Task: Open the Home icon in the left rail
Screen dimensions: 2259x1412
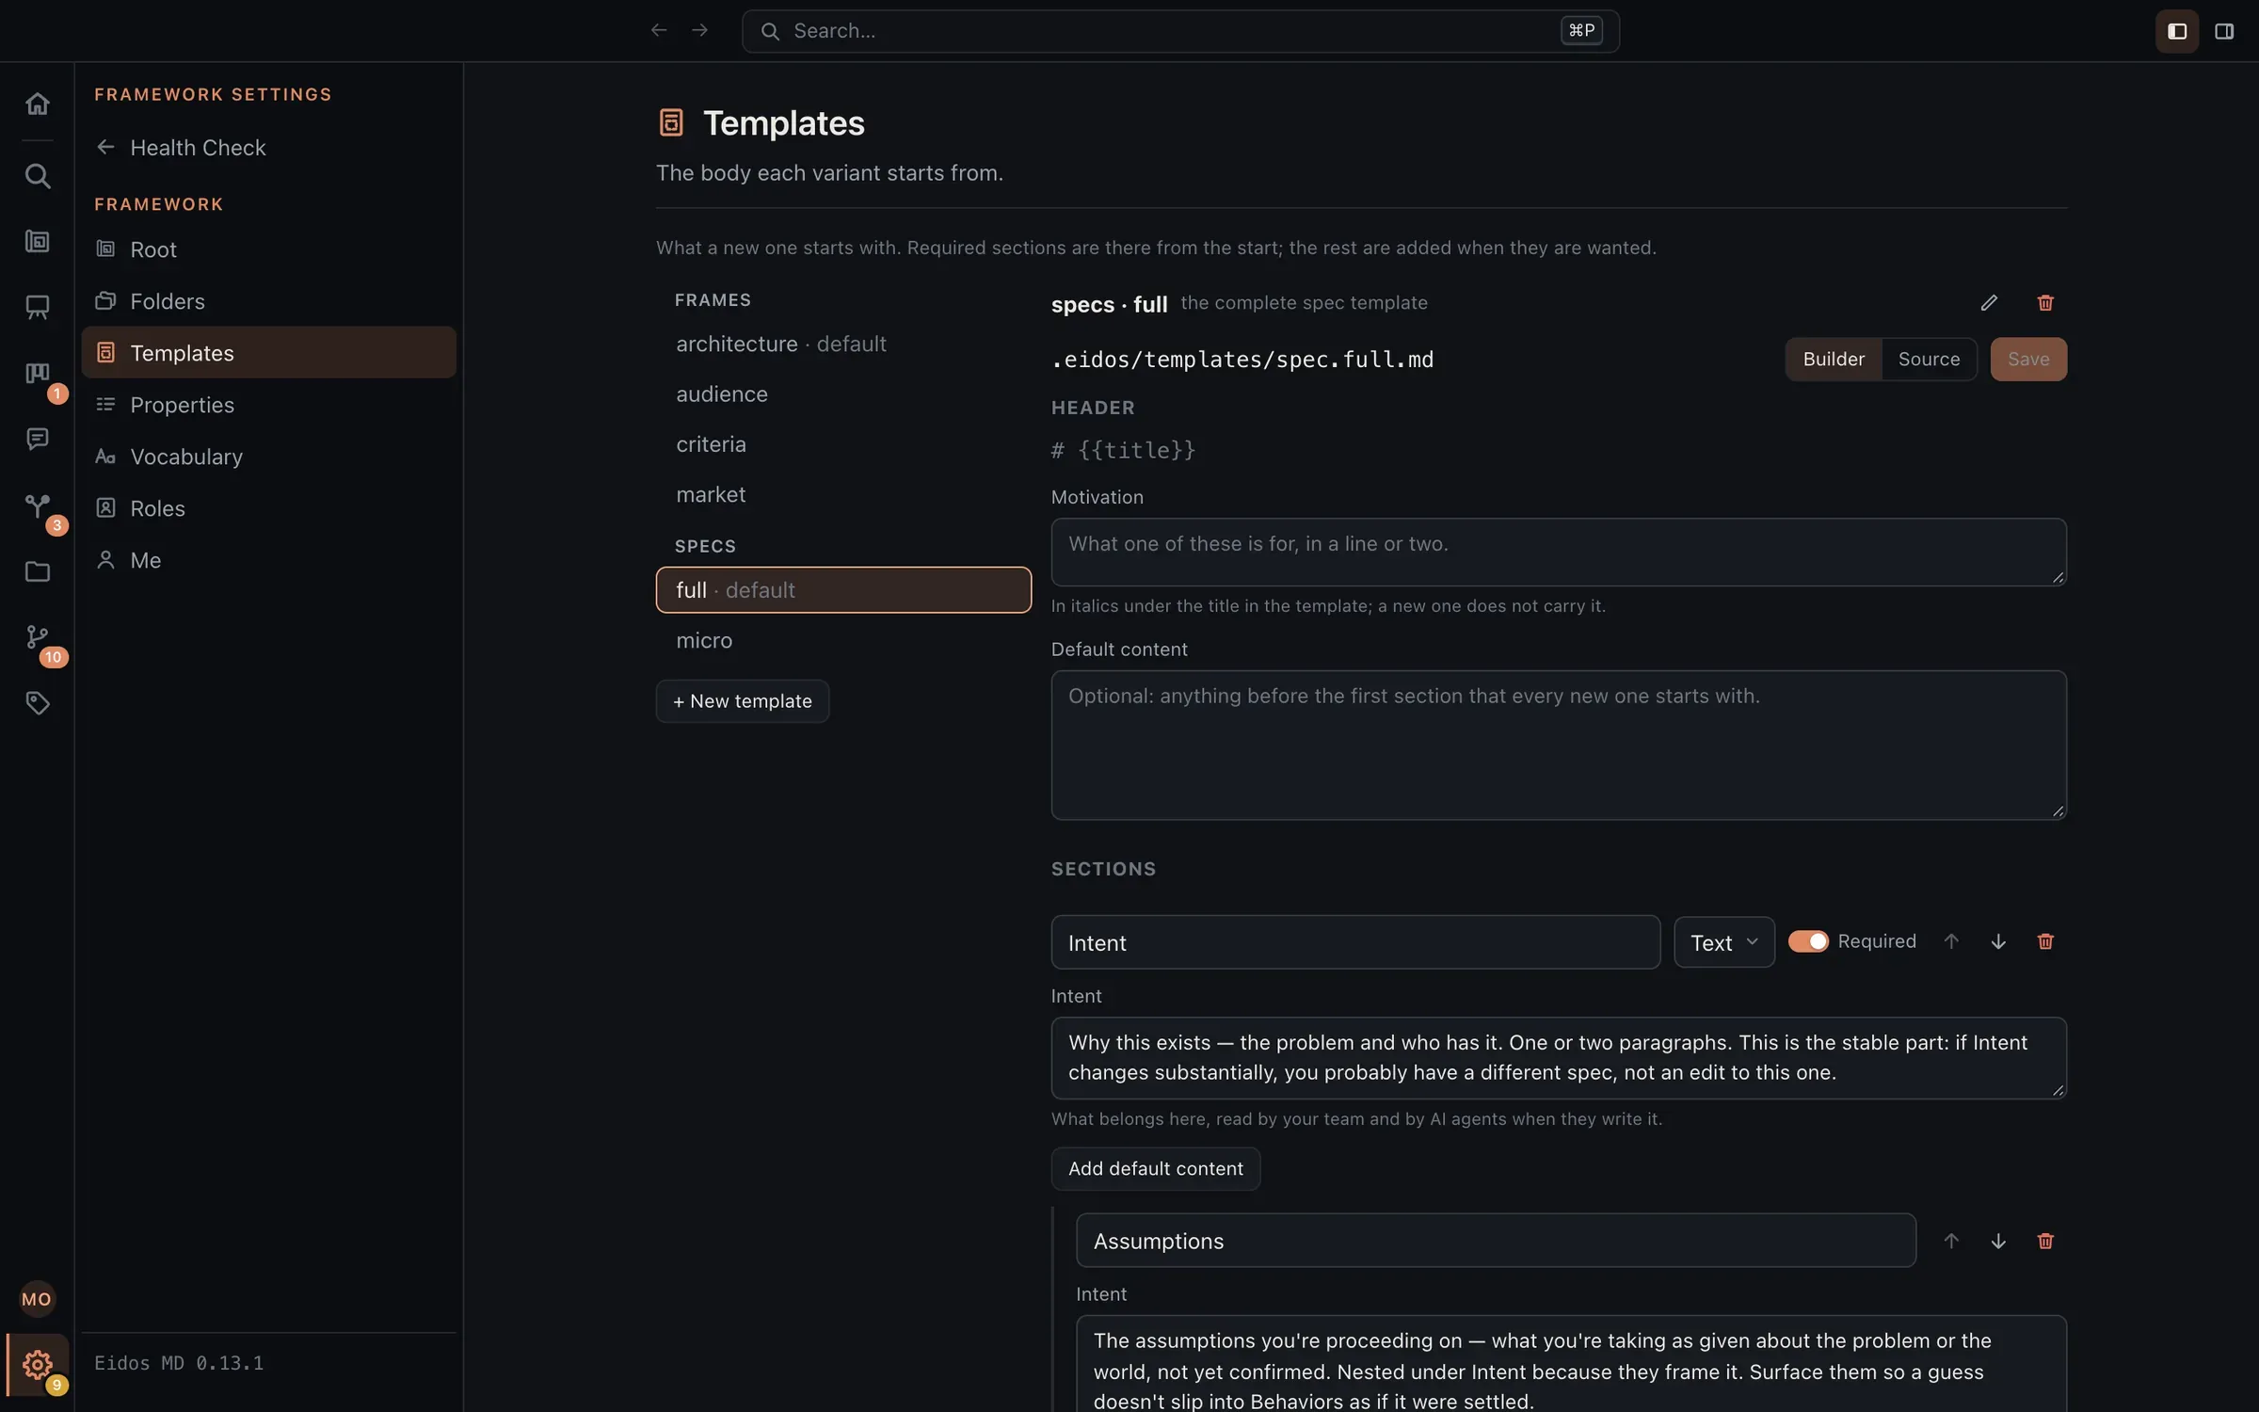Action: [37, 104]
